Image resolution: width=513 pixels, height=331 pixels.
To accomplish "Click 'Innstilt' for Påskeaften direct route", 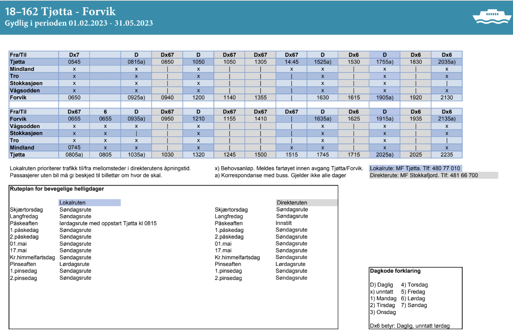I will (283, 223).
